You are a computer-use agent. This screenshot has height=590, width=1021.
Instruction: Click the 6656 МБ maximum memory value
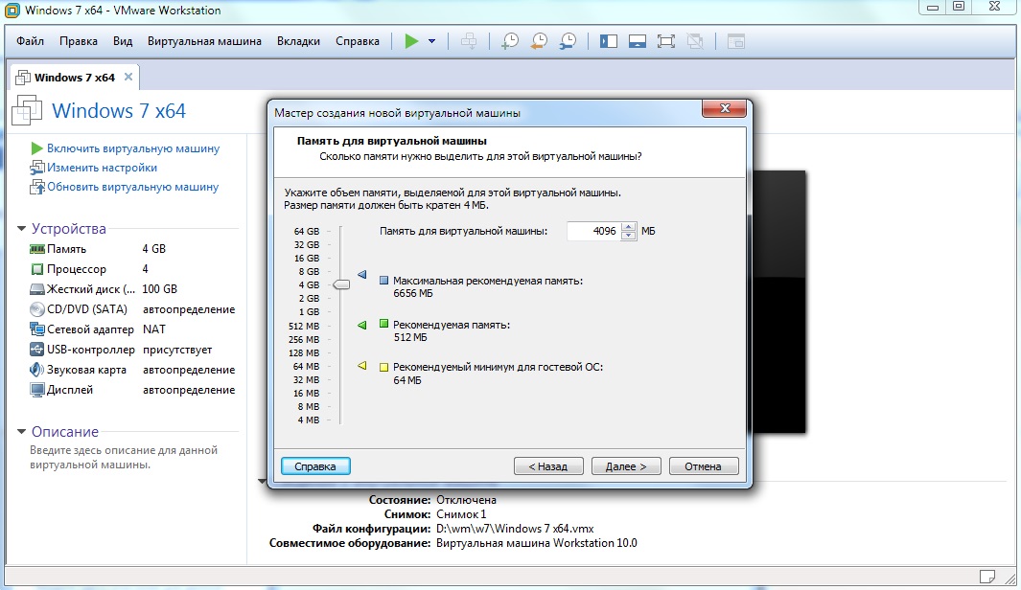(x=413, y=293)
